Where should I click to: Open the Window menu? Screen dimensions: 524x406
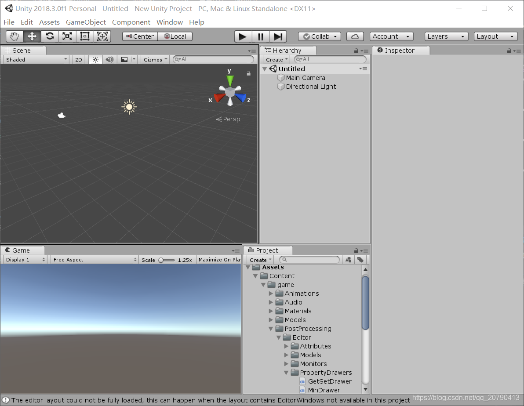pyautogui.click(x=169, y=22)
